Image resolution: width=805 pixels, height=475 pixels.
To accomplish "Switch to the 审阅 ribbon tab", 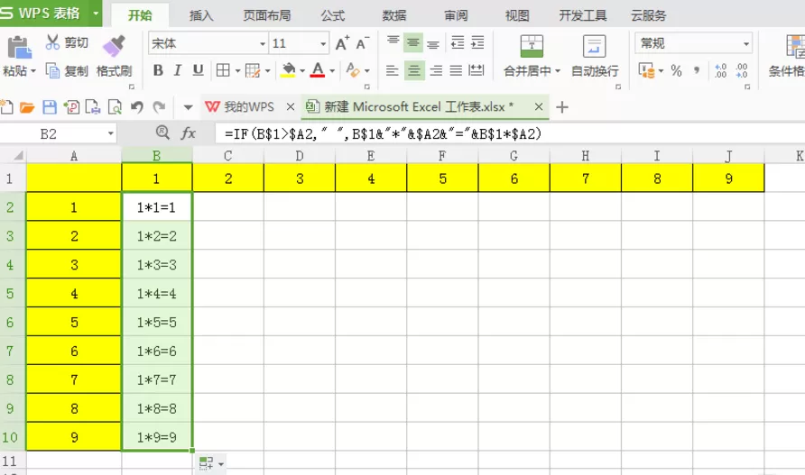I will coord(456,15).
